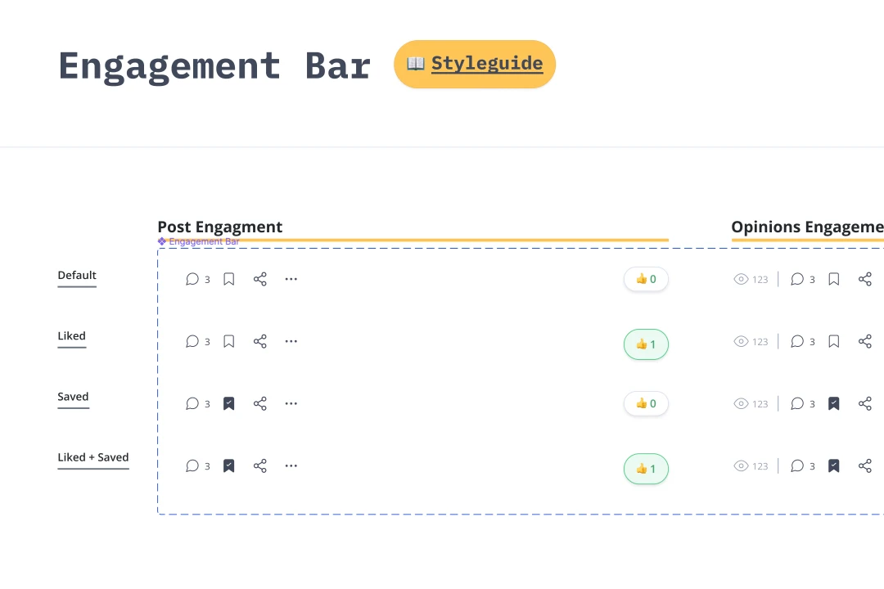
Task: Click Opinions share icon in Saved row
Action: pos(865,403)
